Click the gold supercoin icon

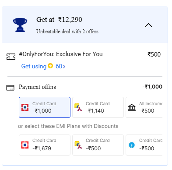coord(50,66)
